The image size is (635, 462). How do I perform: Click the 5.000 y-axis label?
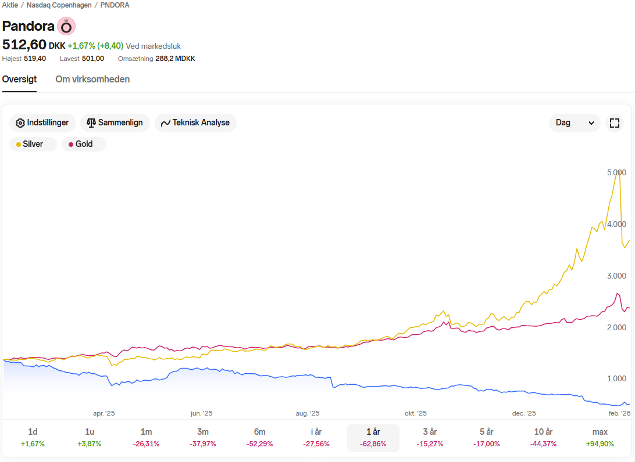point(616,172)
